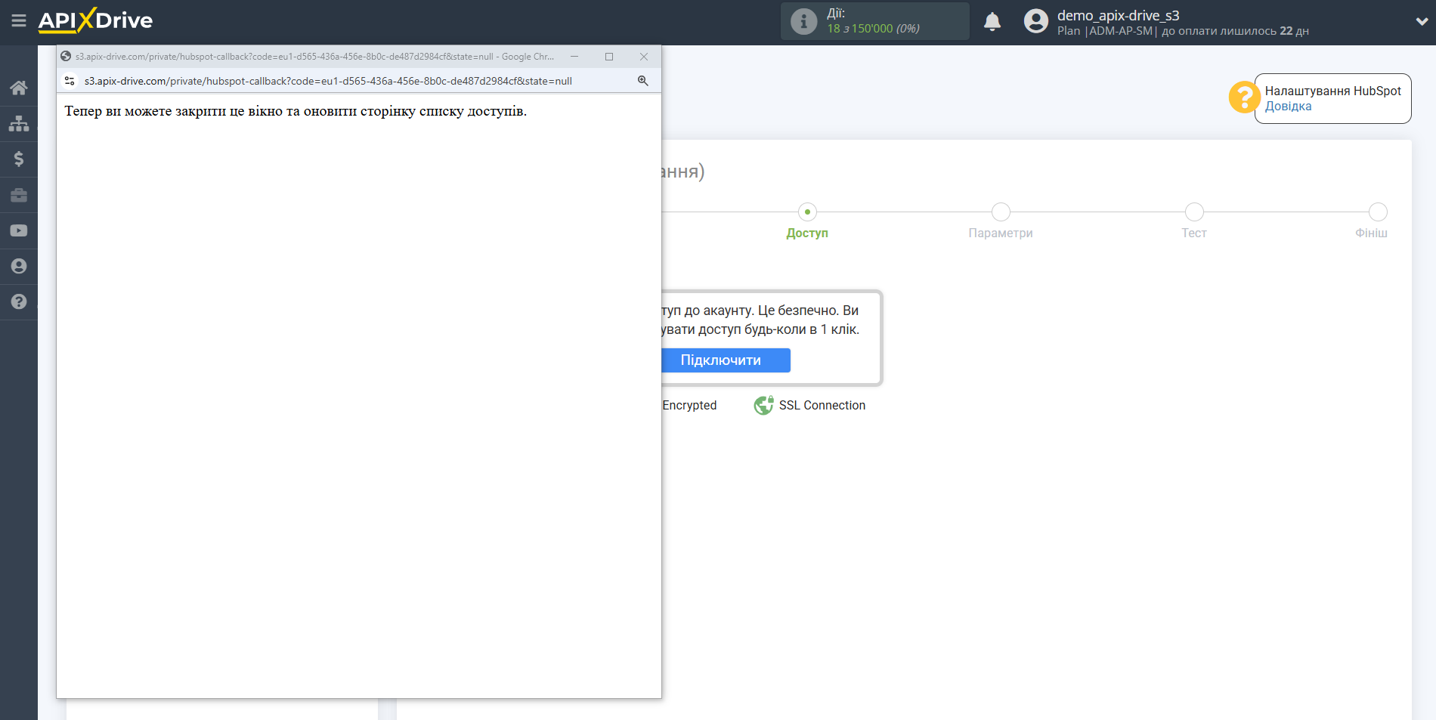The height and width of the screenshot is (720, 1436).
Task: Open the hamburger menu icon
Action: point(19,21)
